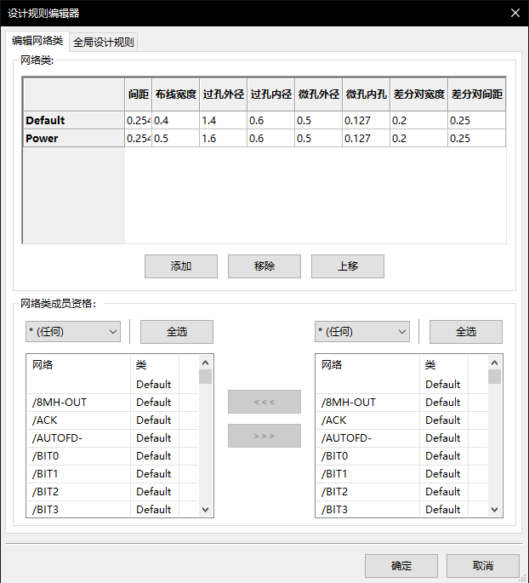Open the right * (任何) filter dropdown

(362, 332)
